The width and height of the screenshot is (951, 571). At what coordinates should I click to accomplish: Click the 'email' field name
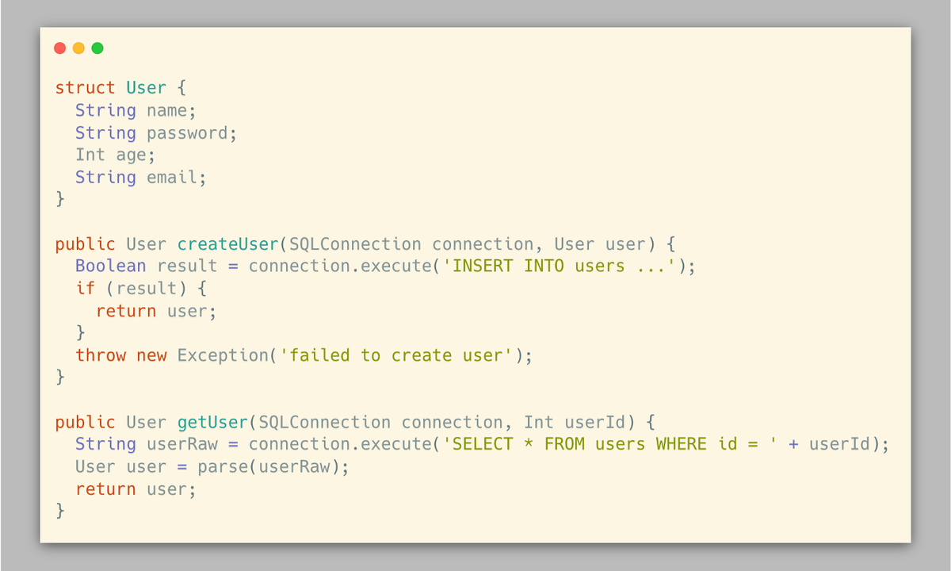click(x=172, y=177)
